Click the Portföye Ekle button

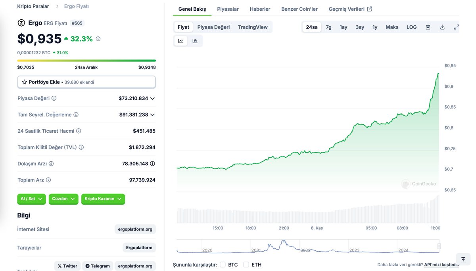[86, 82]
